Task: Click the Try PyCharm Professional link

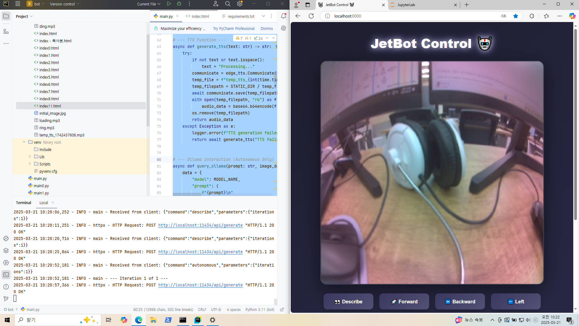Action: pos(234,28)
